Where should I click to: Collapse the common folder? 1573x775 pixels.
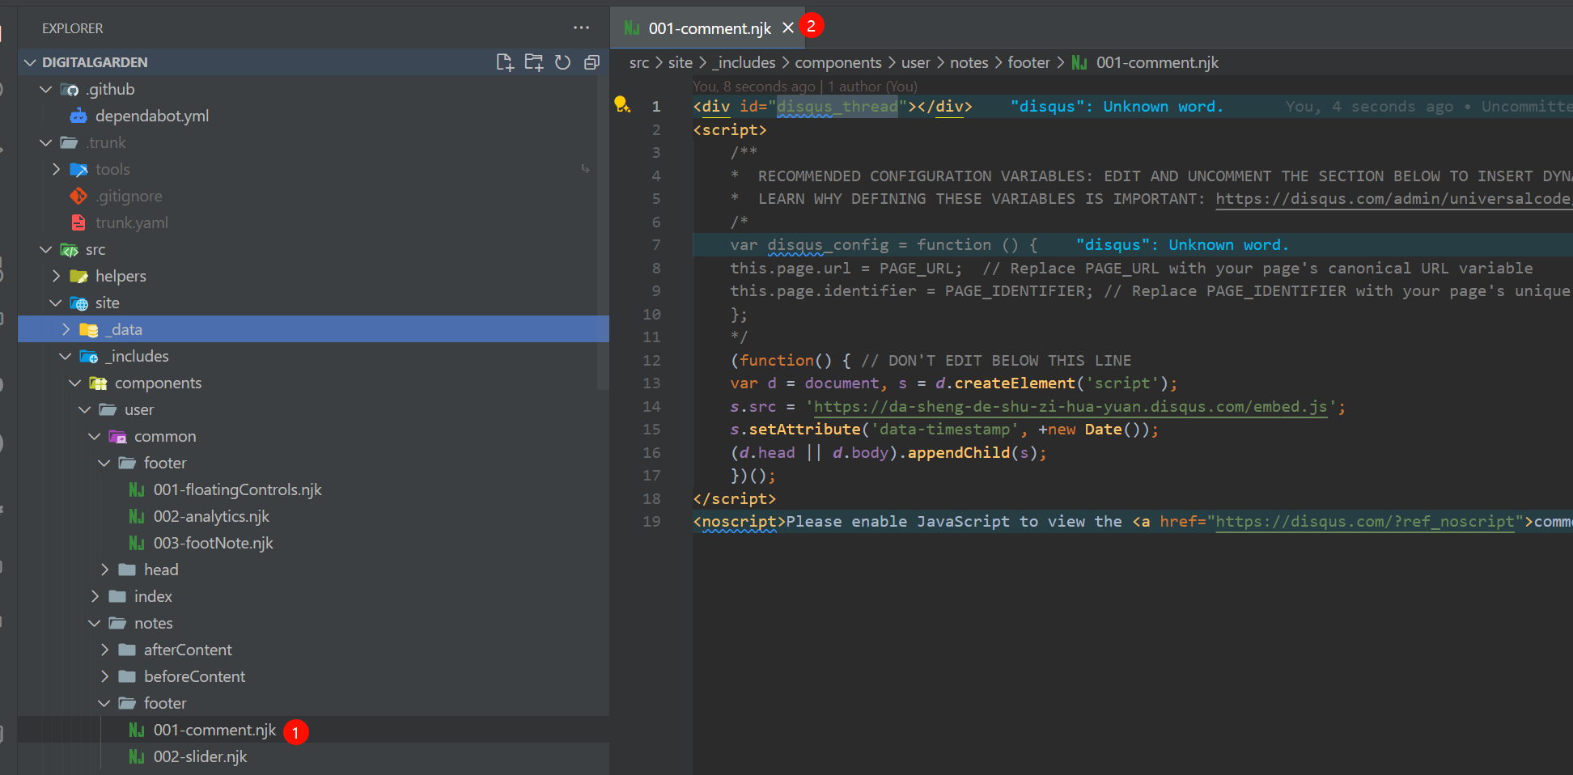[x=95, y=436]
